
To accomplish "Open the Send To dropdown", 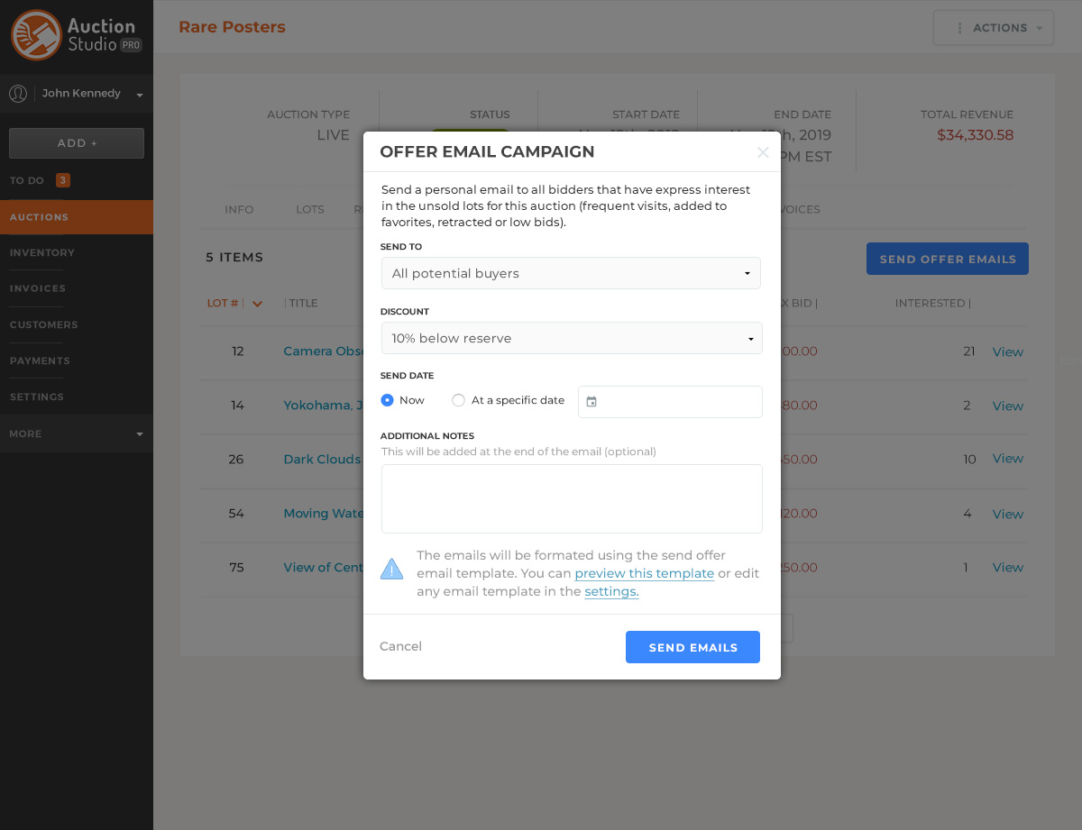I will [x=571, y=273].
